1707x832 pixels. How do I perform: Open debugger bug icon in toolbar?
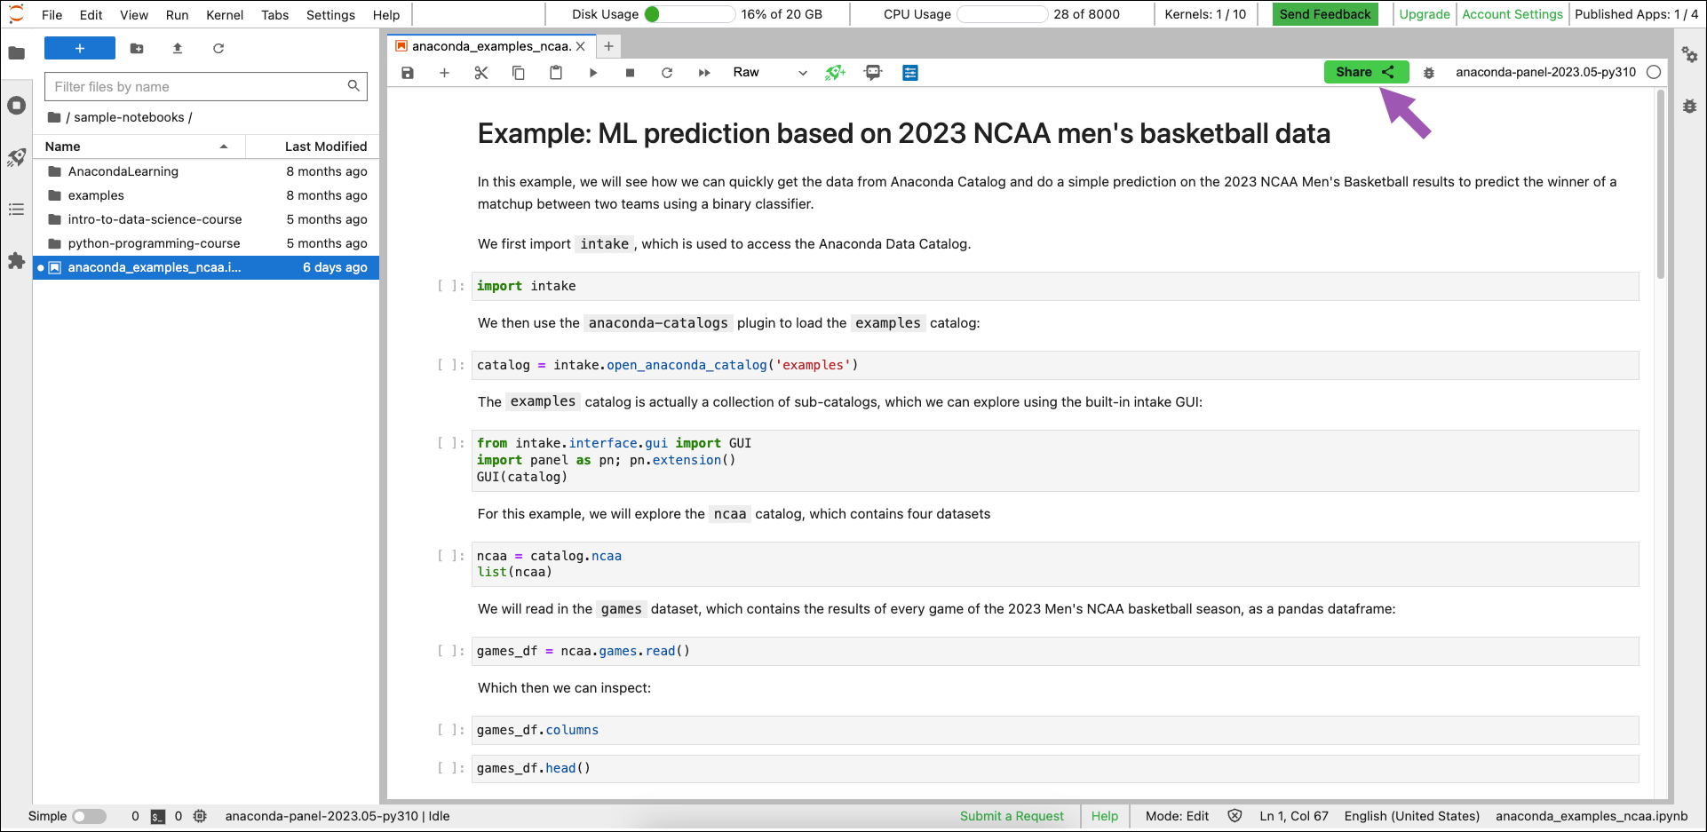point(1429,73)
